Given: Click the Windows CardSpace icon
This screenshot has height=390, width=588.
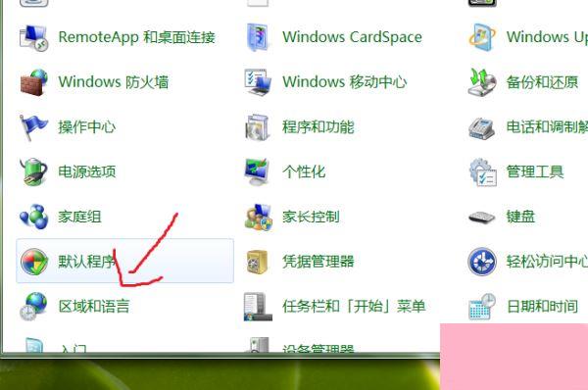Looking at the screenshot, I should (257, 37).
